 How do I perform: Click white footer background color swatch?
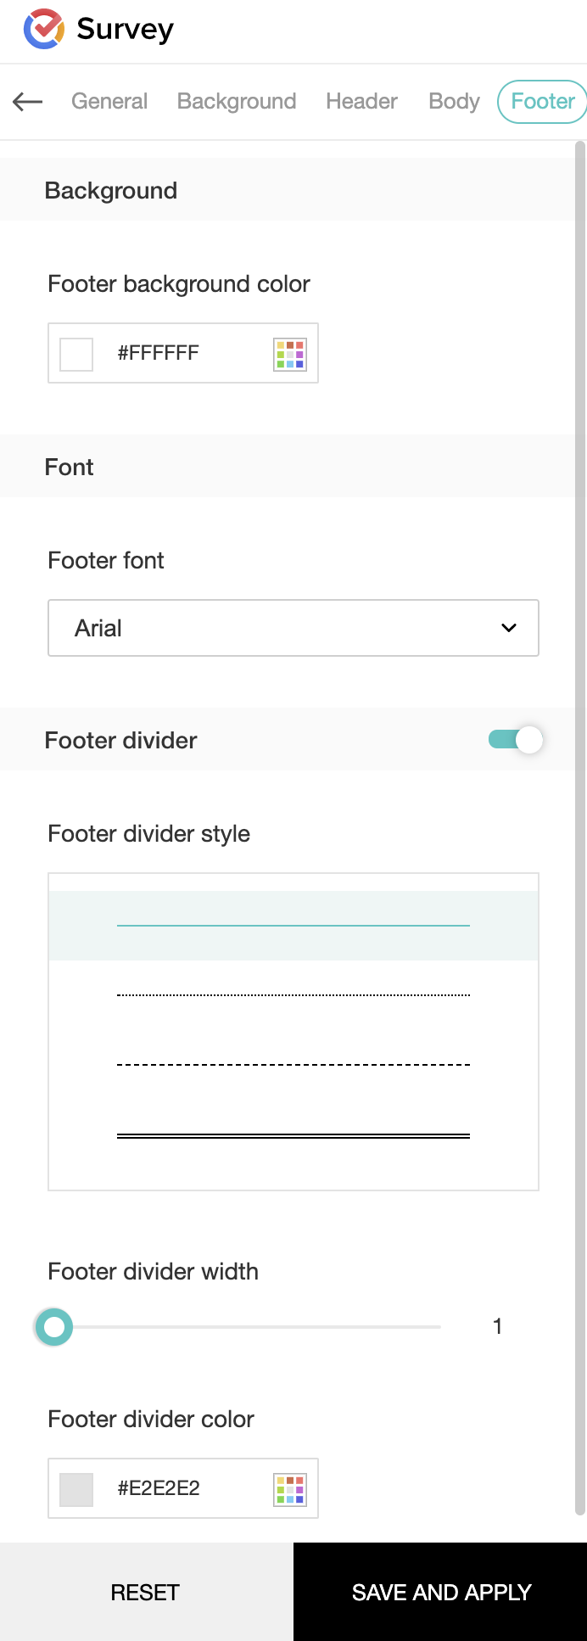[x=76, y=354]
